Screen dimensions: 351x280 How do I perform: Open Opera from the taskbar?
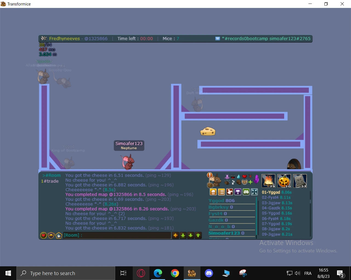pyautogui.click(x=141, y=273)
